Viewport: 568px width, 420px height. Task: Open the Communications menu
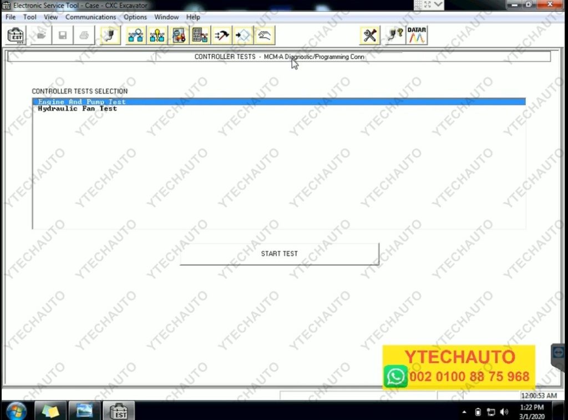pos(90,17)
